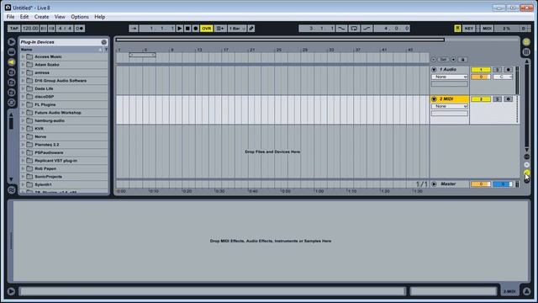538x303 pixels.
Task: Click Set locator button
Action: pyautogui.click(x=443, y=60)
